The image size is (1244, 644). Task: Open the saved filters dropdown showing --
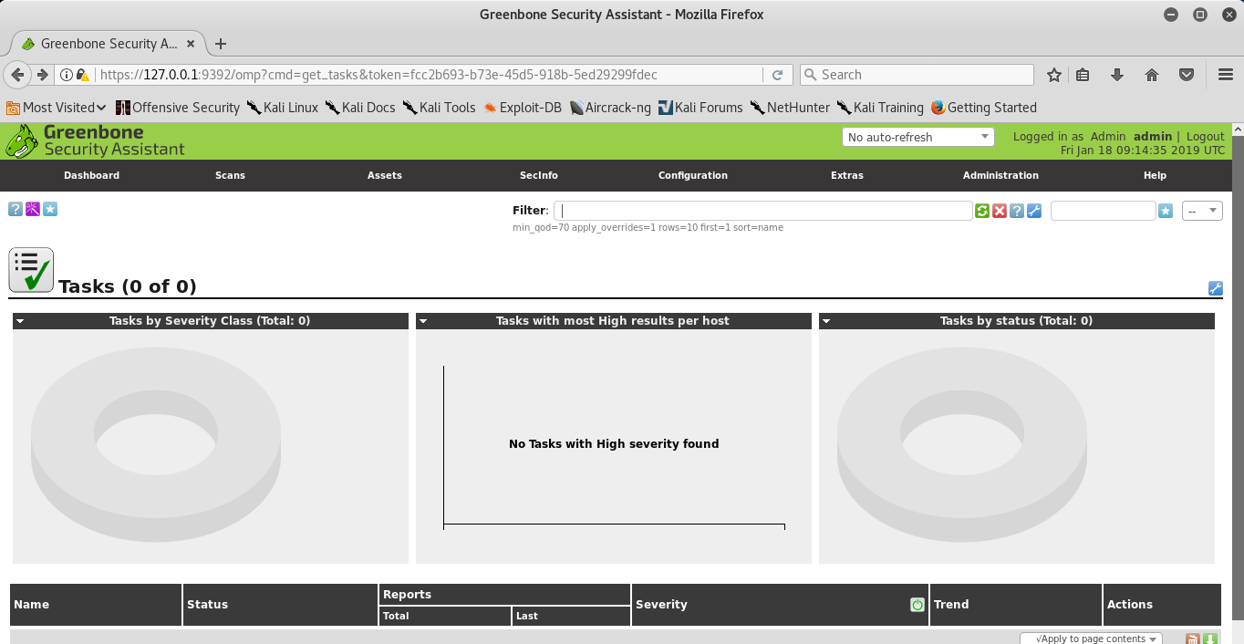[1202, 211]
